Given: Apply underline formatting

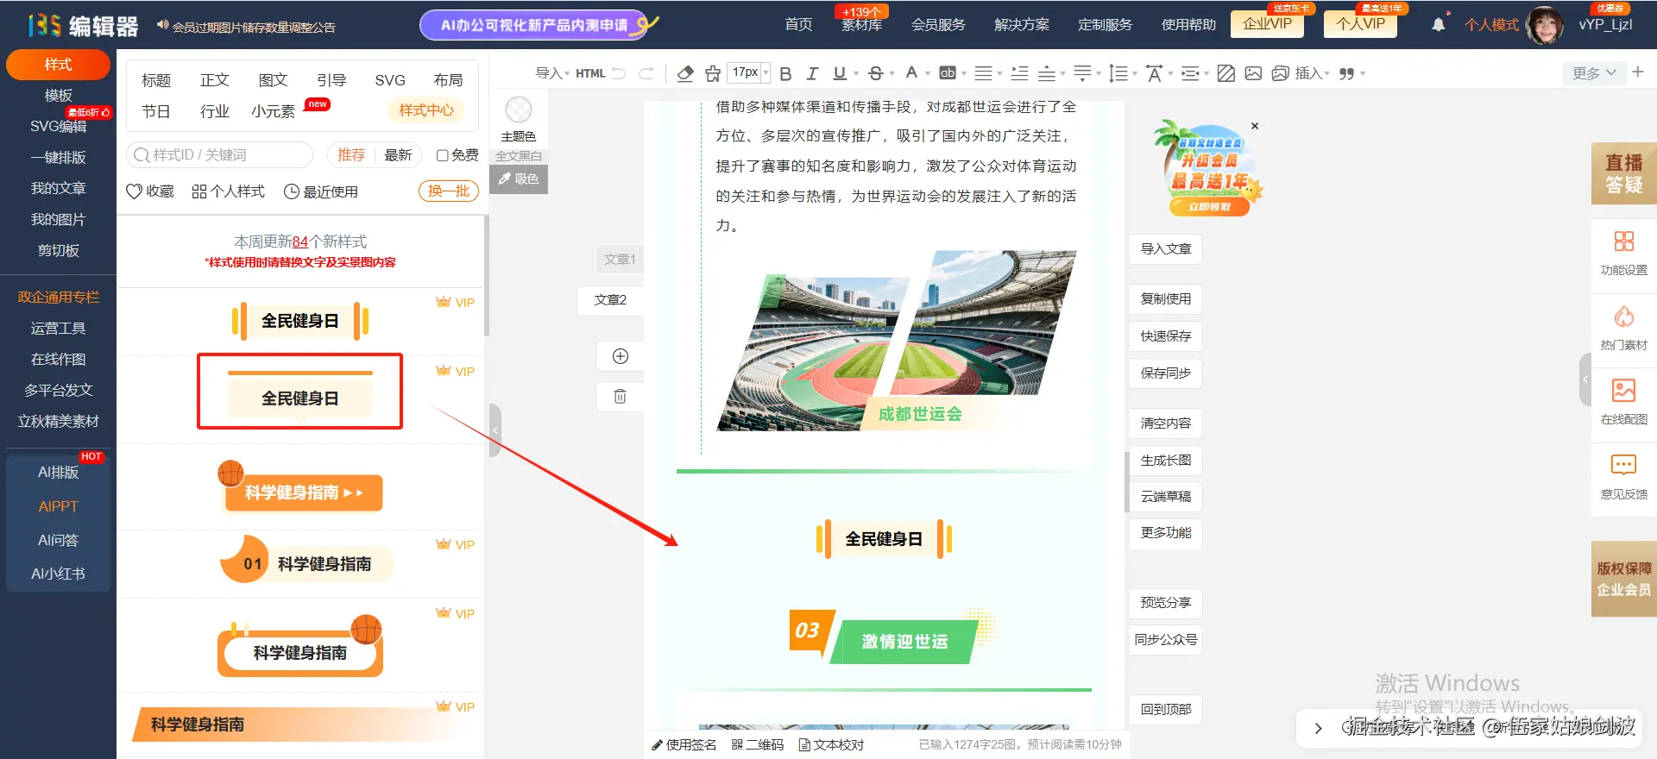Looking at the screenshot, I should pyautogui.click(x=839, y=73).
